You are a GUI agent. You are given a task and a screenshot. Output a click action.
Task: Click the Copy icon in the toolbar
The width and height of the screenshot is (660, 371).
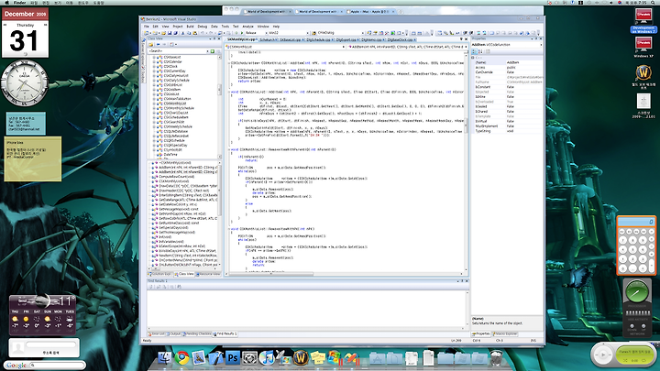[x=189, y=33]
